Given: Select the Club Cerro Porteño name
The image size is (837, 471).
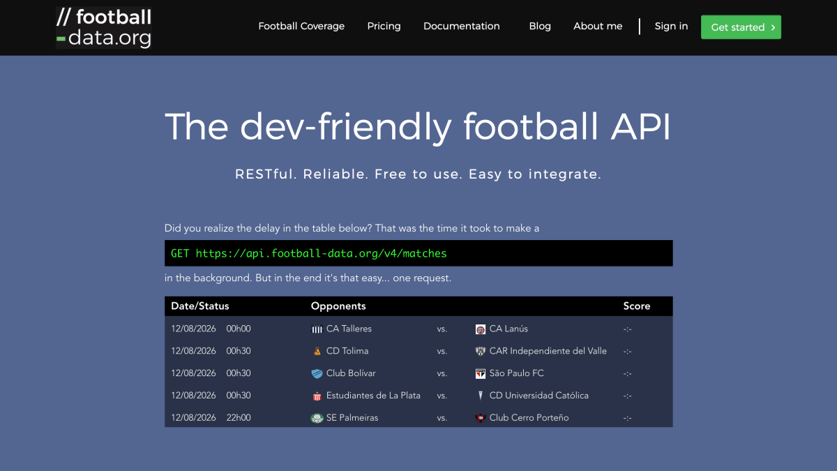Looking at the screenshot, I should [x=529, y=418].
